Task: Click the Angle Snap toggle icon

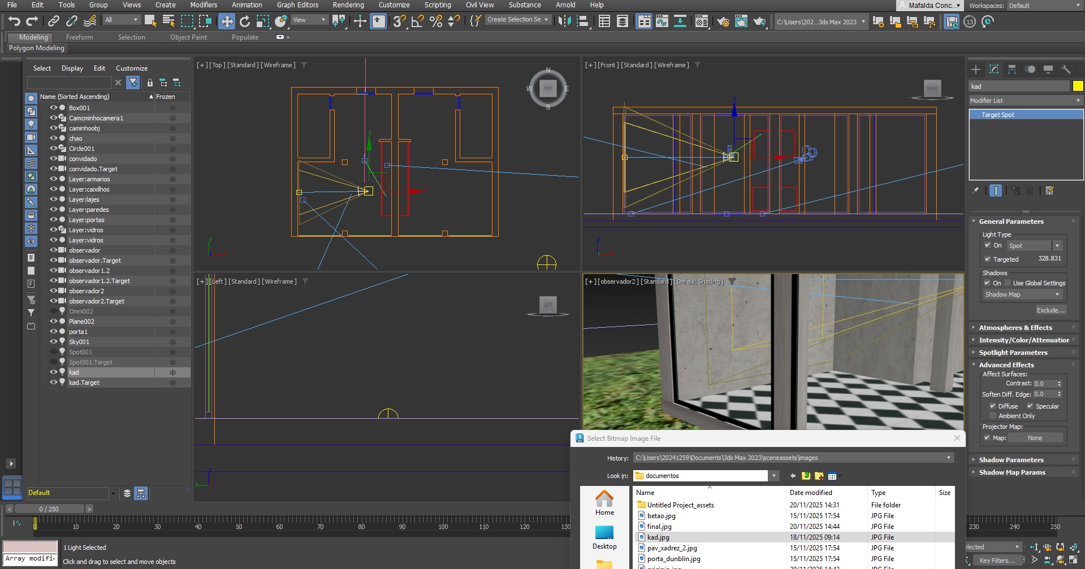Action: (x=417, y=21)
